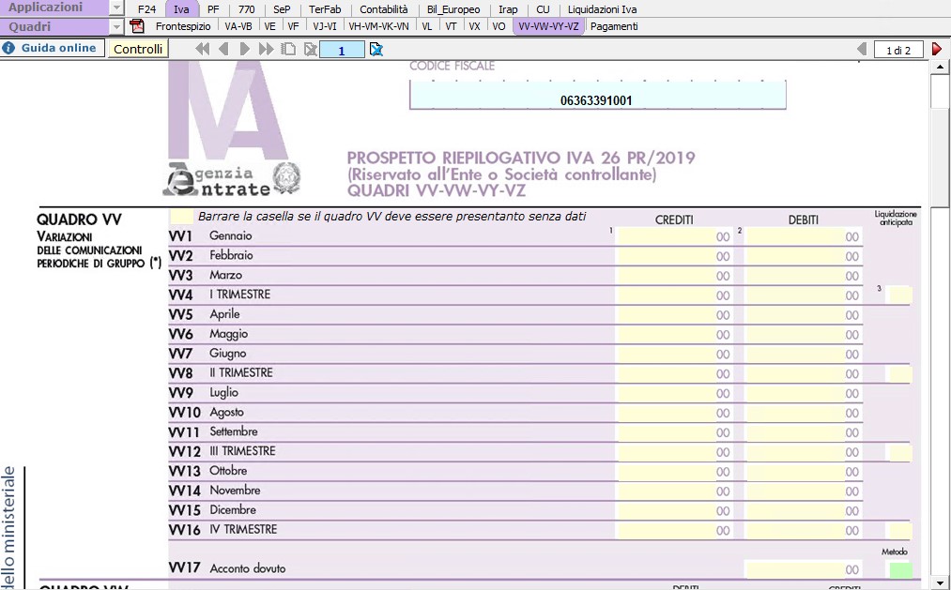Switch to the 770 application tab
The height and width of the screenshot is (590, 951).
[x=247, y=9]
